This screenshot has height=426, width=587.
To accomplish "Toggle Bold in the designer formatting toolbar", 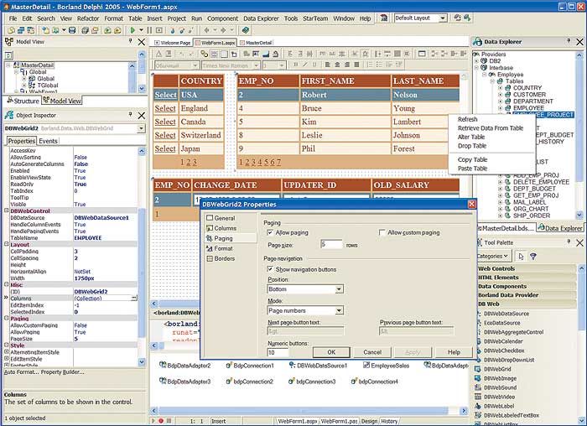I will coord(296,65).
